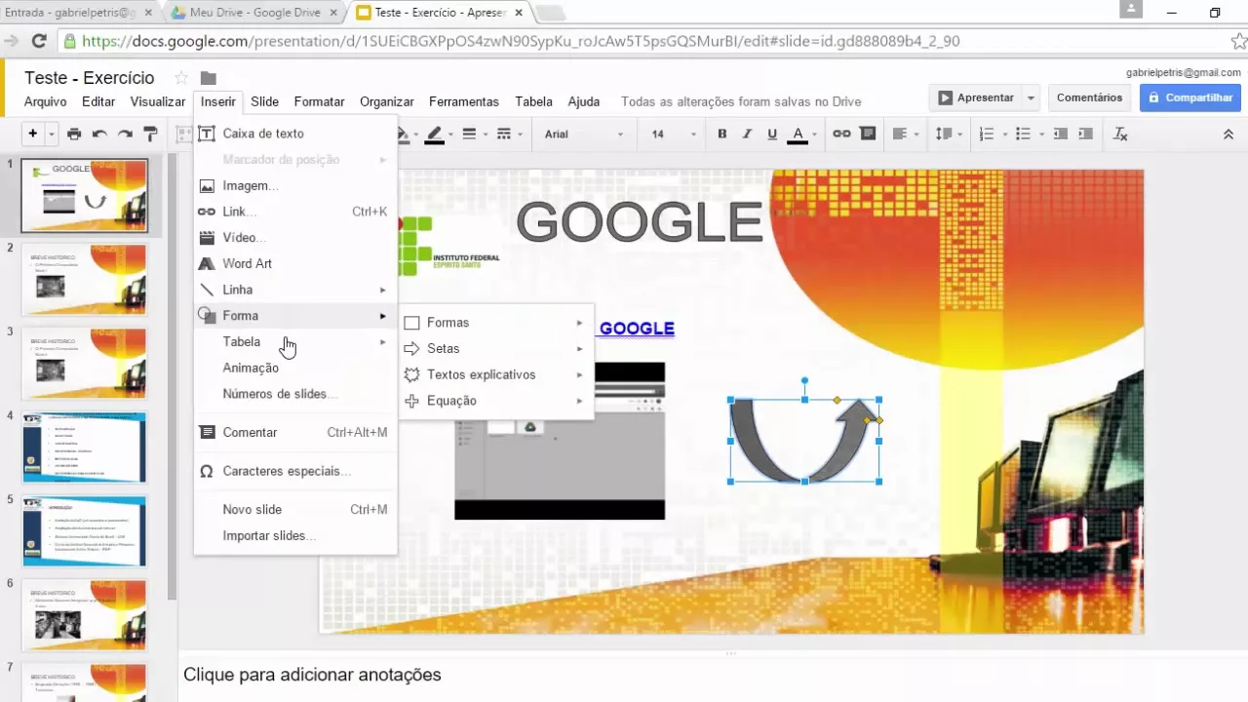The height and width of the screenshot is (702, 1248).
Task: Choose Caracteres especiais... menu entry
Action: [x=295, y=471]
